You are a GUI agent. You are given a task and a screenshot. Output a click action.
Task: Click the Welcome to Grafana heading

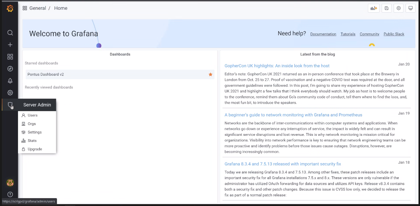pyautogui.click(x=63, y=33)
